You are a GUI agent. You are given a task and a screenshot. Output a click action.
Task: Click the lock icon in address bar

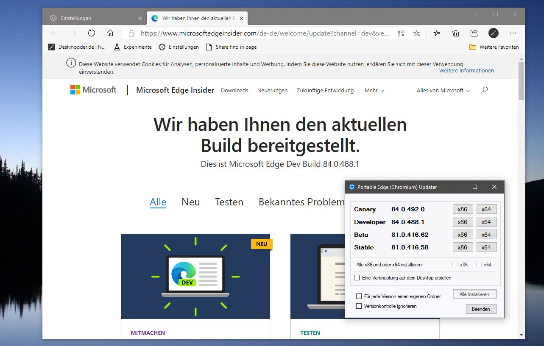point(131,33)
